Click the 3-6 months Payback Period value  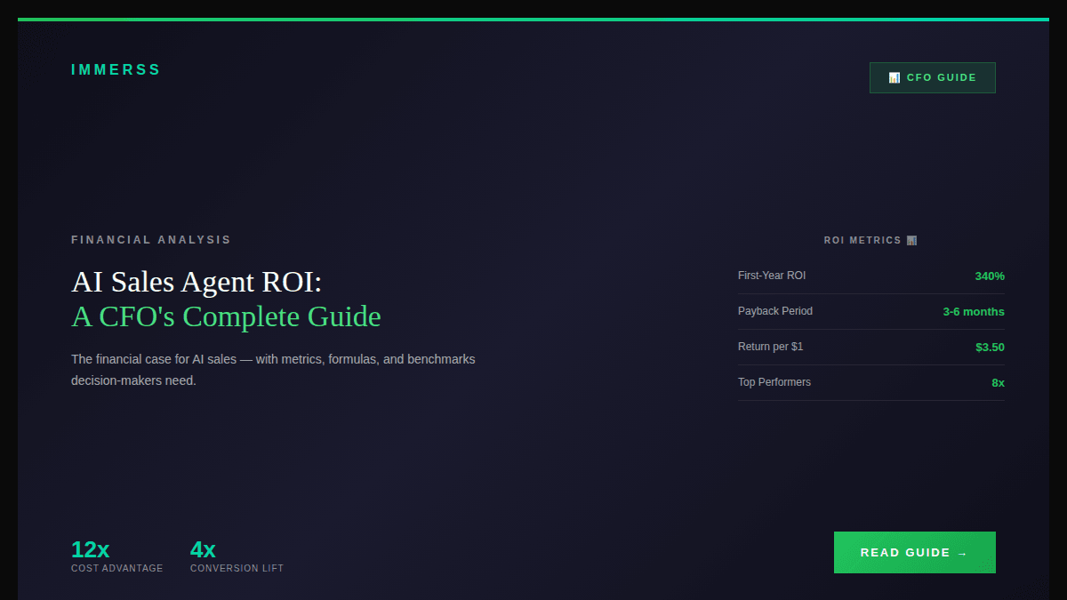[x=975, y=311]
